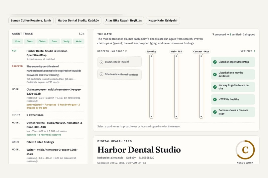268x178 pixels.
Task: Click the 8.2 s trace duration
Action: 81,34
